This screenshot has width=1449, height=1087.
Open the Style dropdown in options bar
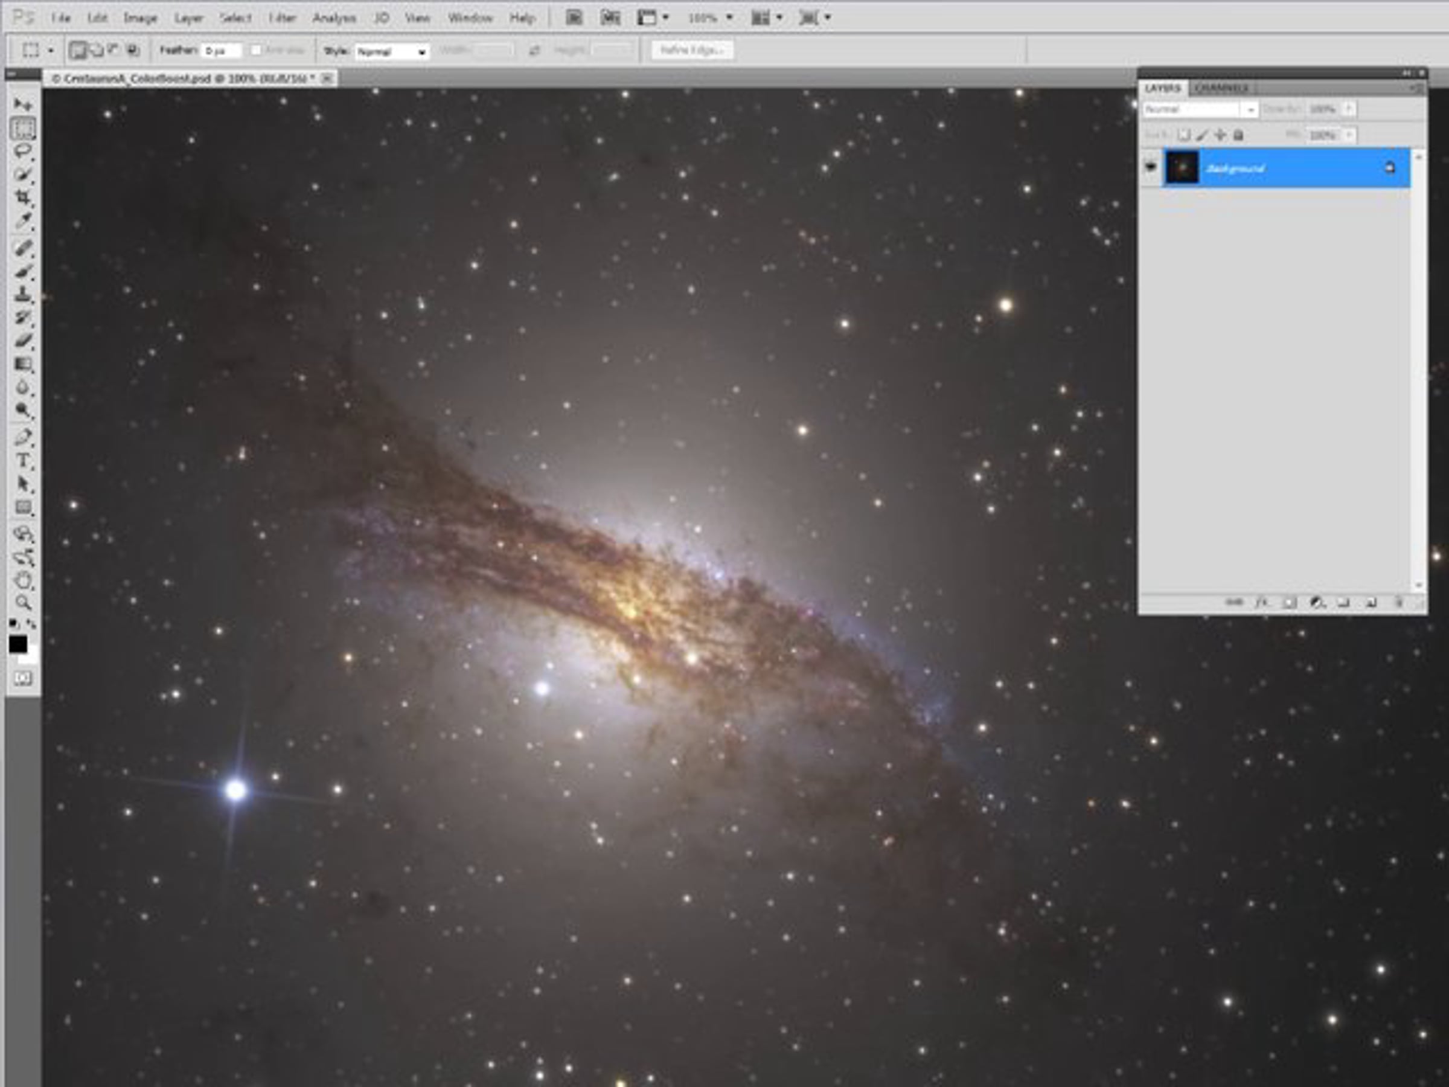[x=392, y=51]
